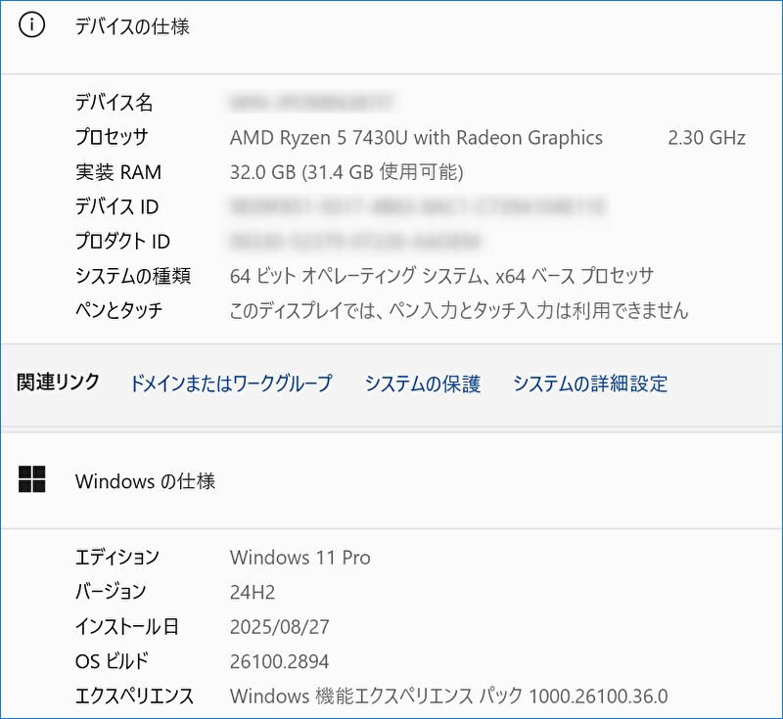Click the Windows logo icon beside Windows の仕様
Screen dimensions: 783x719
[32, 479]
